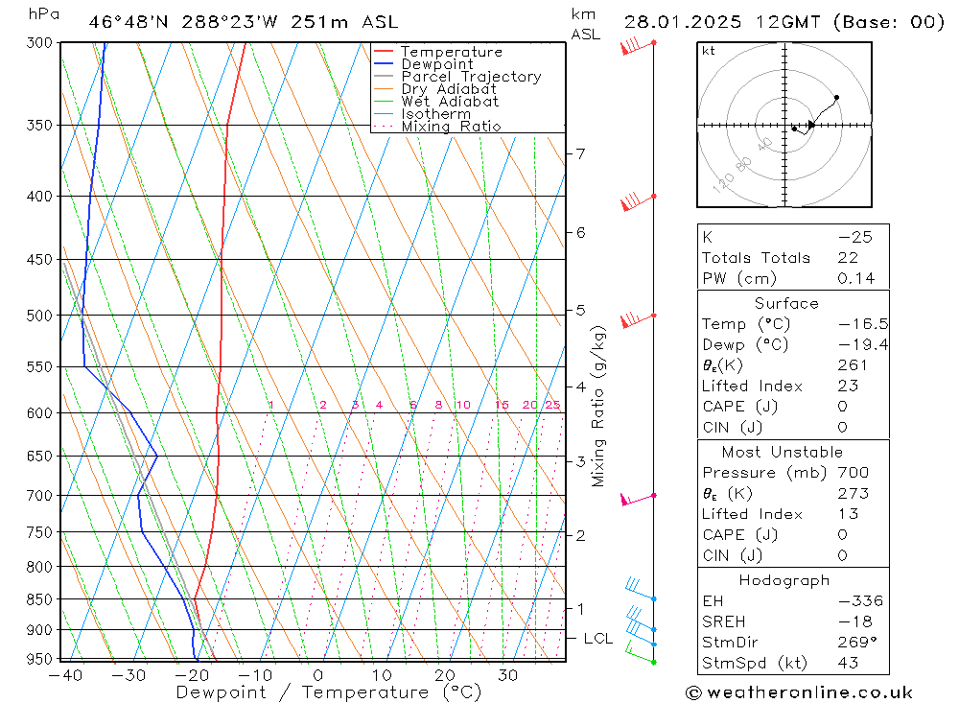
Task: Click the StmSpd (kt) value 43
Action: click(849, 663)
